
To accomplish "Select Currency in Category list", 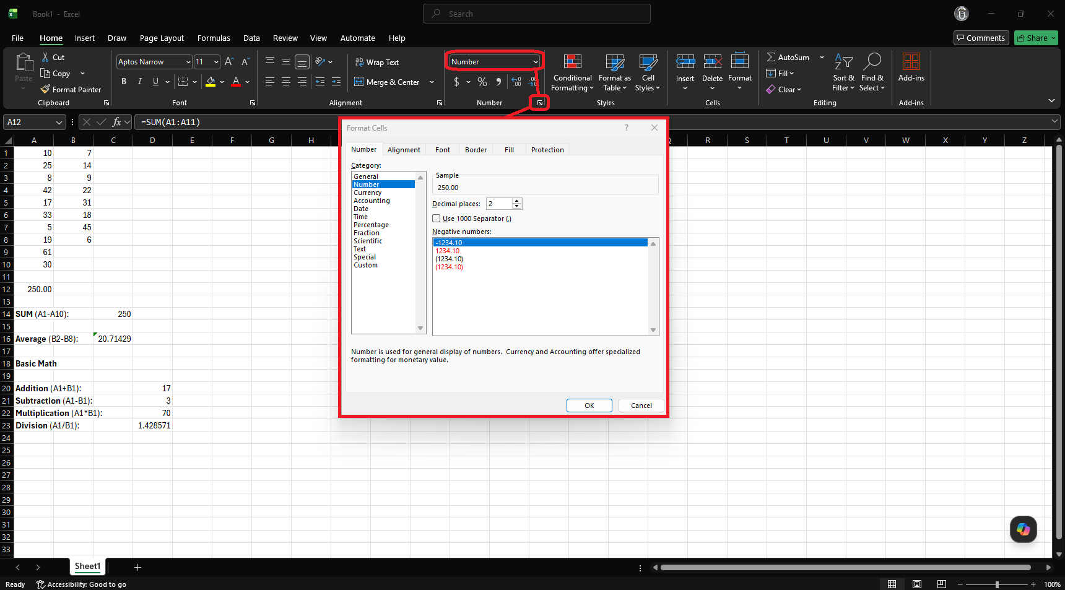I will pos(367,193).
